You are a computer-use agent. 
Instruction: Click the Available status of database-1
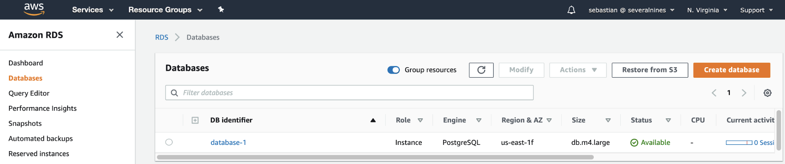(x=650, y=143)
